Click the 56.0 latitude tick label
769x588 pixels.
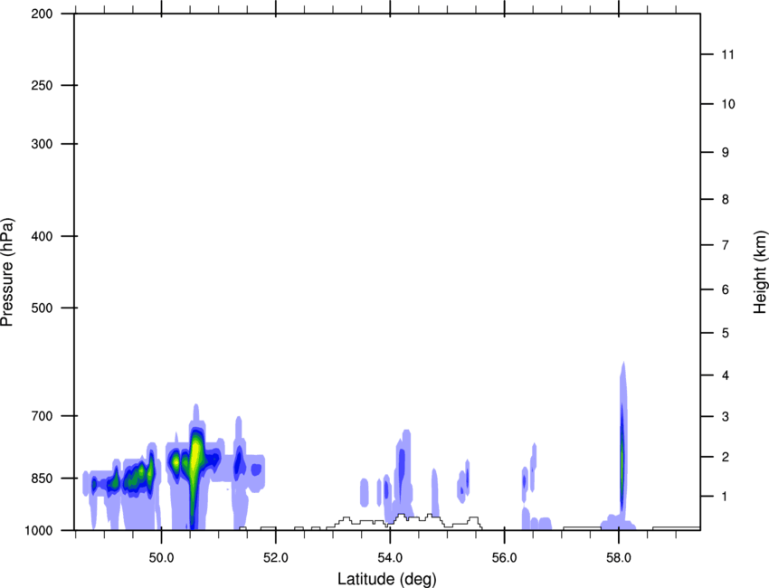point(504,558)
